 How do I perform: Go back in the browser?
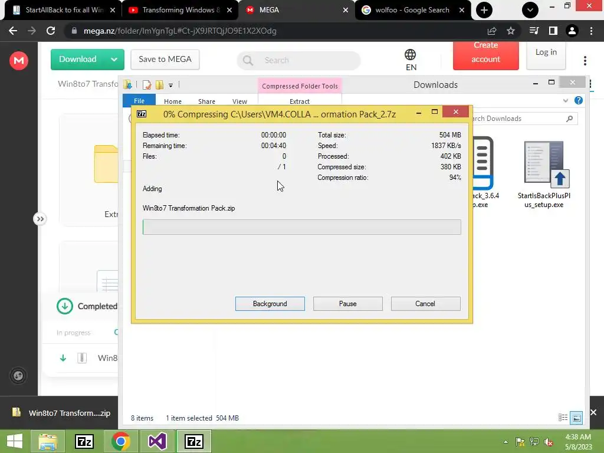point(13,31)
